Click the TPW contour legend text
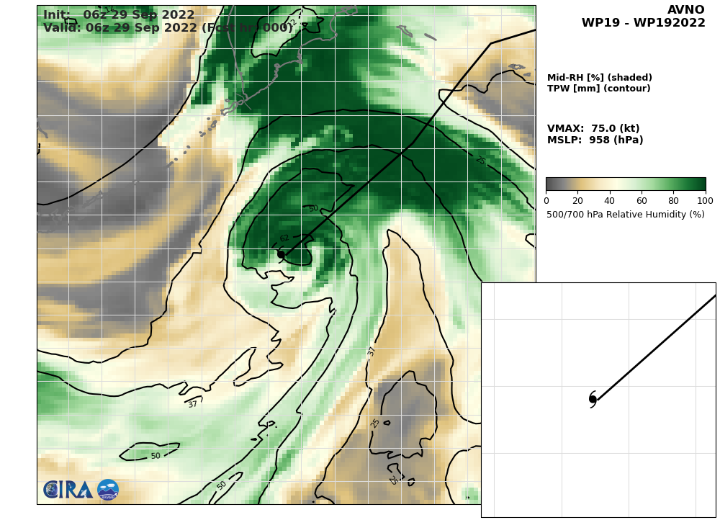 (x=599, y=88)
